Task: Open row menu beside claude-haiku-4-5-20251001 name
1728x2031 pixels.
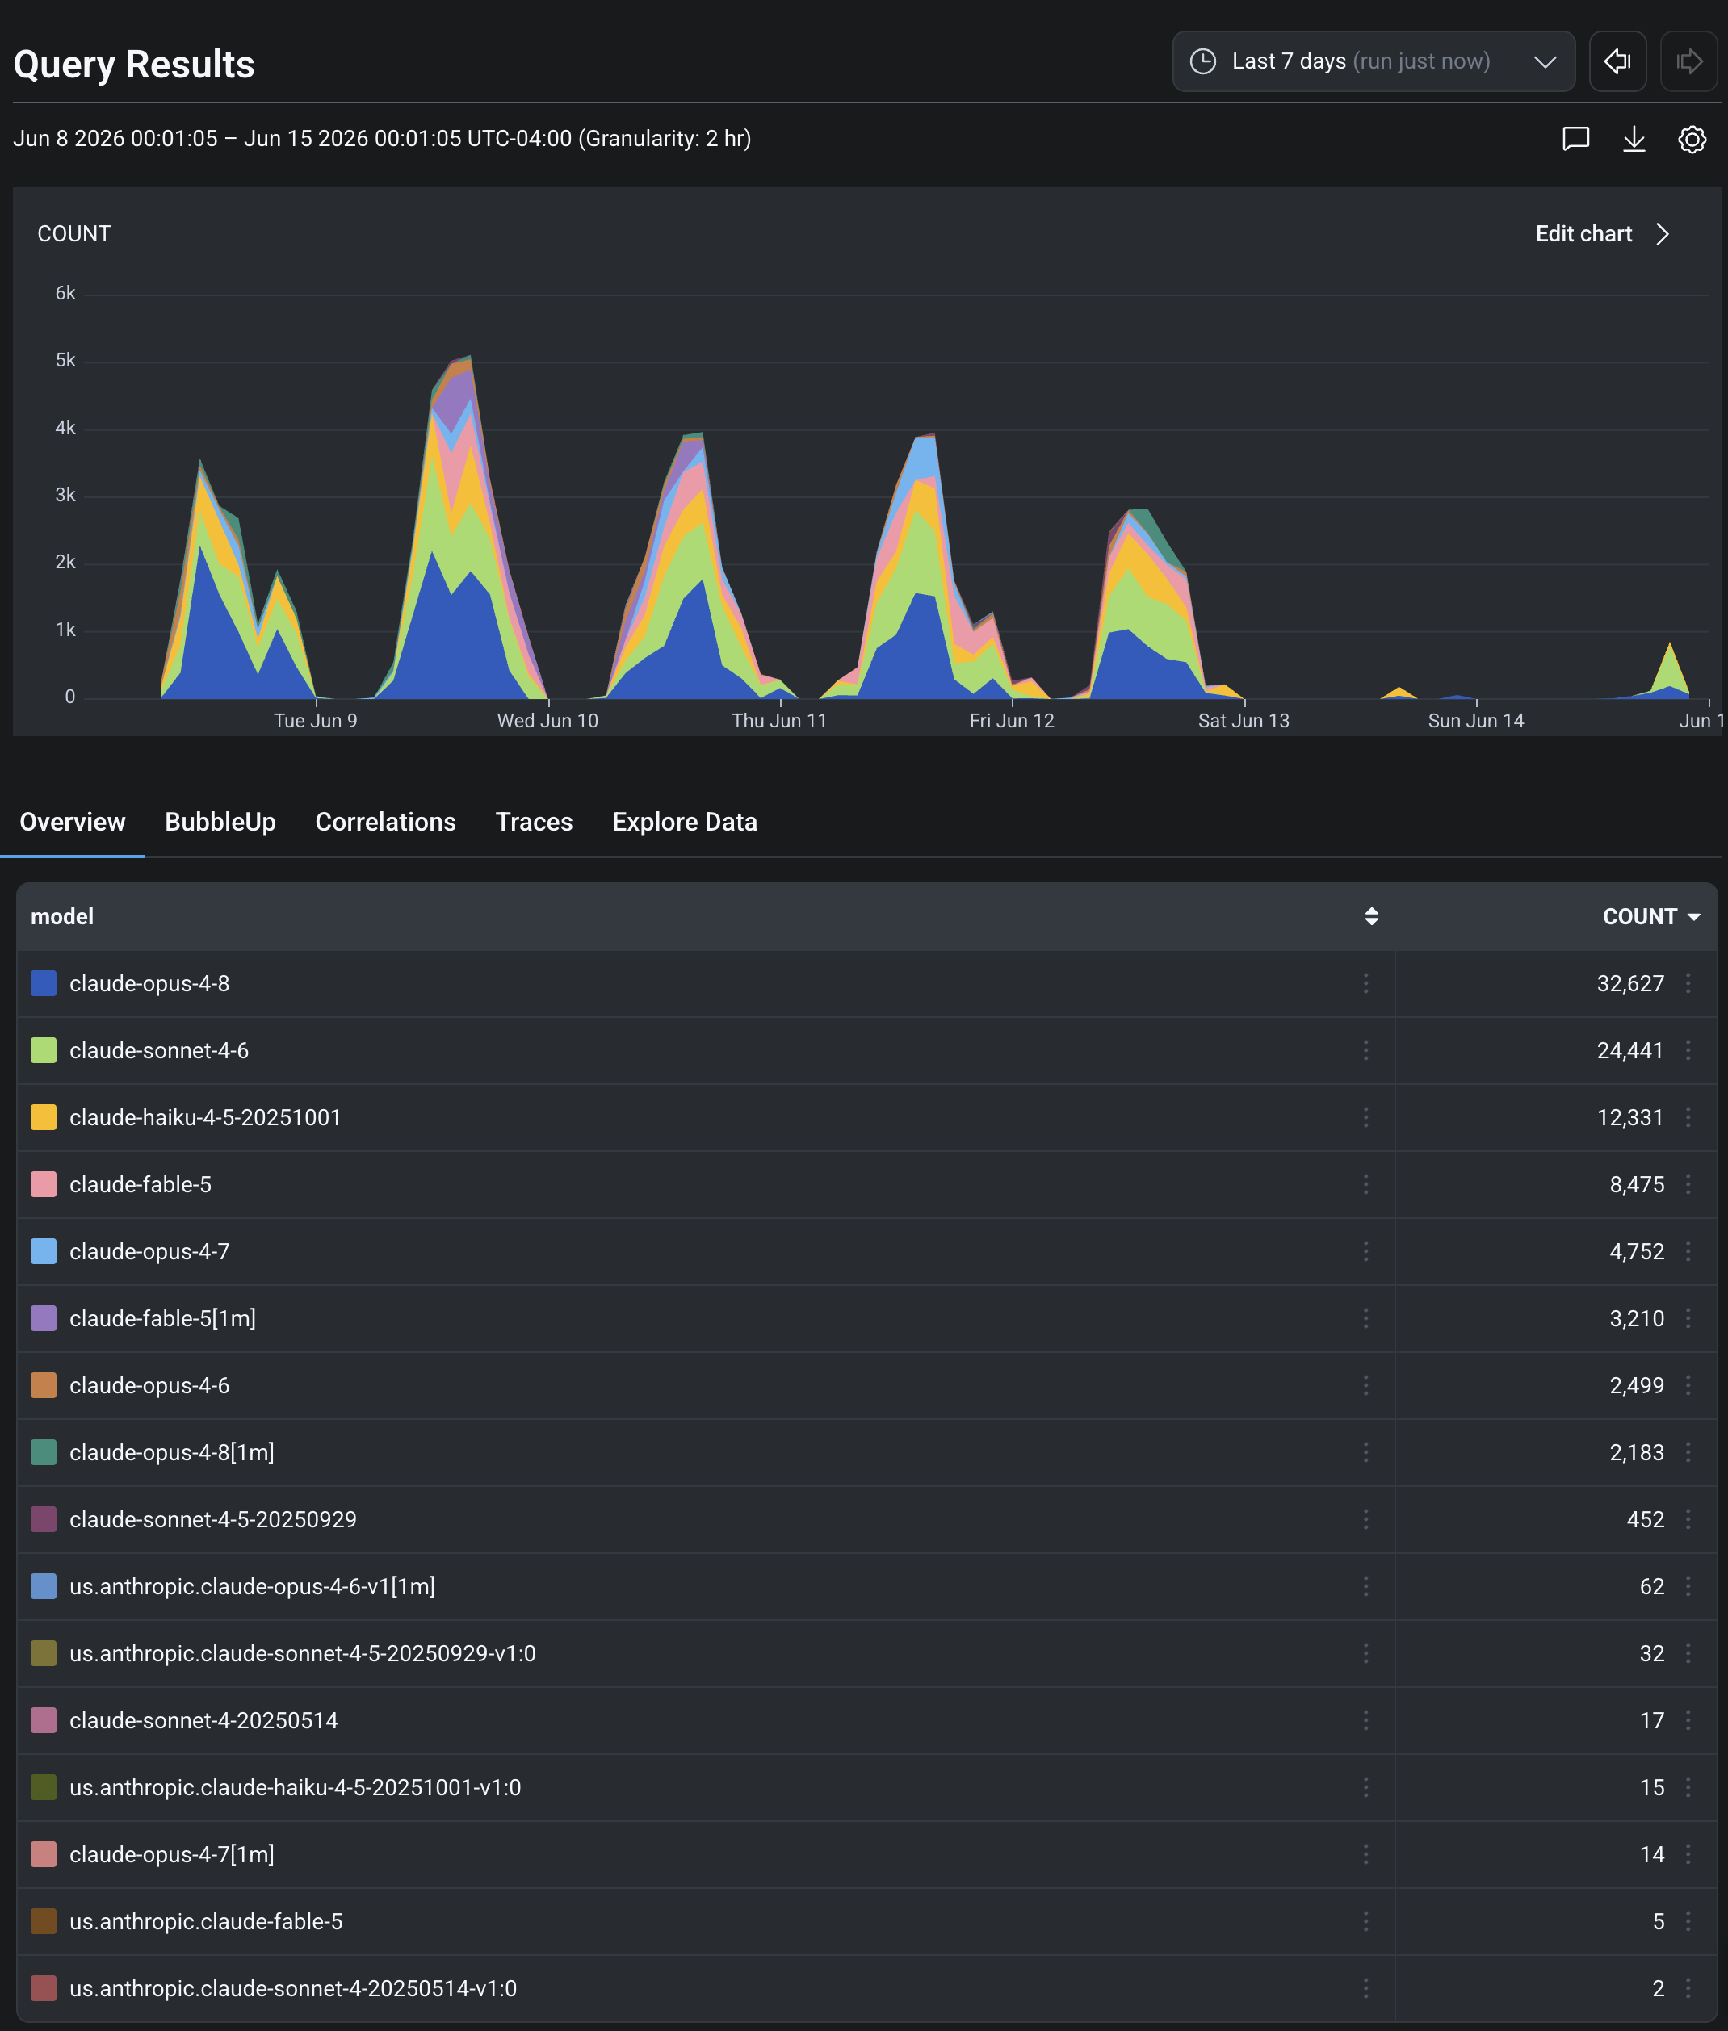Action: 1365,1117
